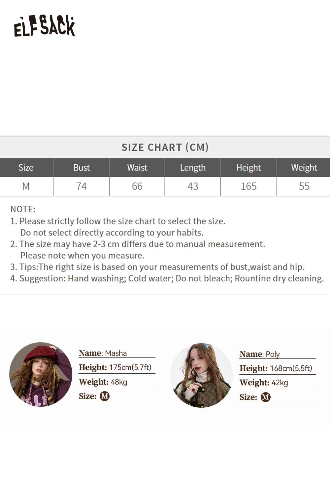Select the Bust column header
This screenshot has width=330, height=496.
coord(82,168)
